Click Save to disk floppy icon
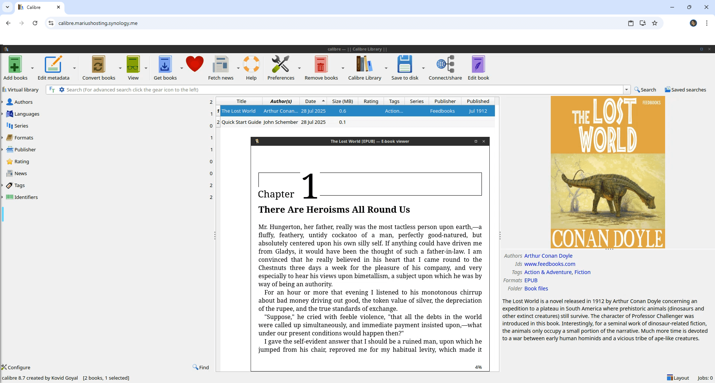The width and height of the screenshot is (715, 383). 404,64
